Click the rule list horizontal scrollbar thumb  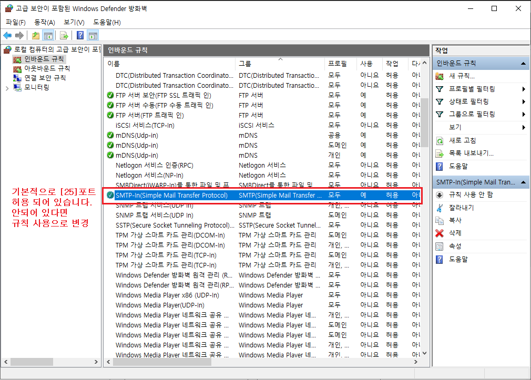click(162, 362)
